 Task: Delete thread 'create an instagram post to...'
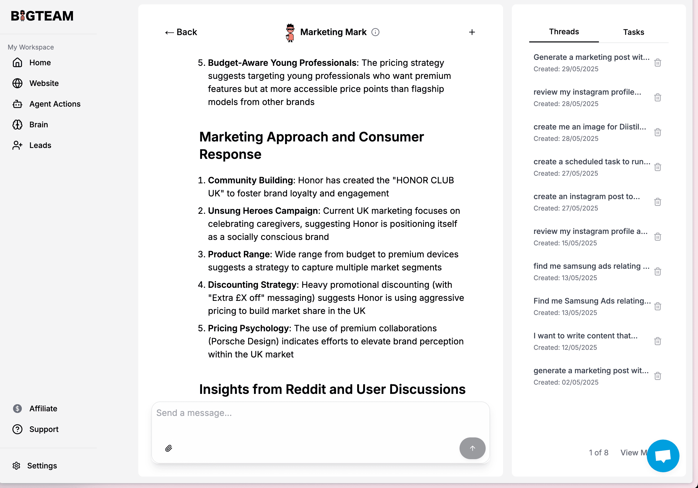[657, 202]
